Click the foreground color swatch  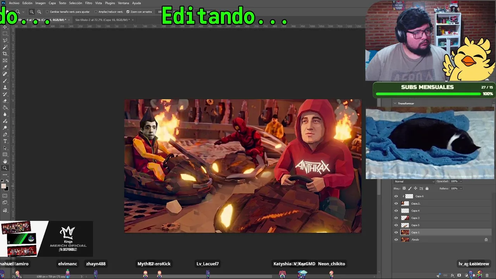(x=3, y=186)
